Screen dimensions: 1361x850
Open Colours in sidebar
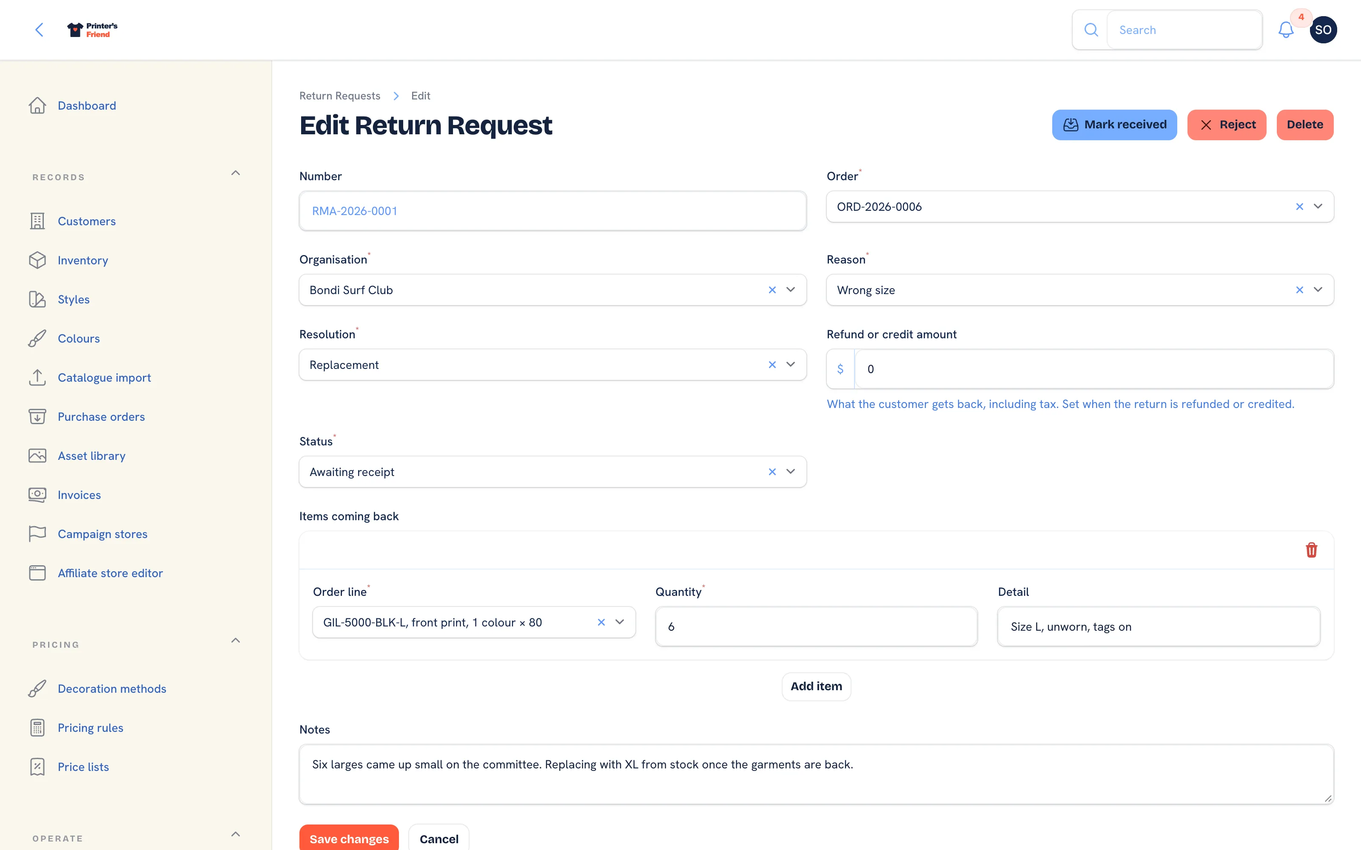pyautogui.click(x=79, y=338)
